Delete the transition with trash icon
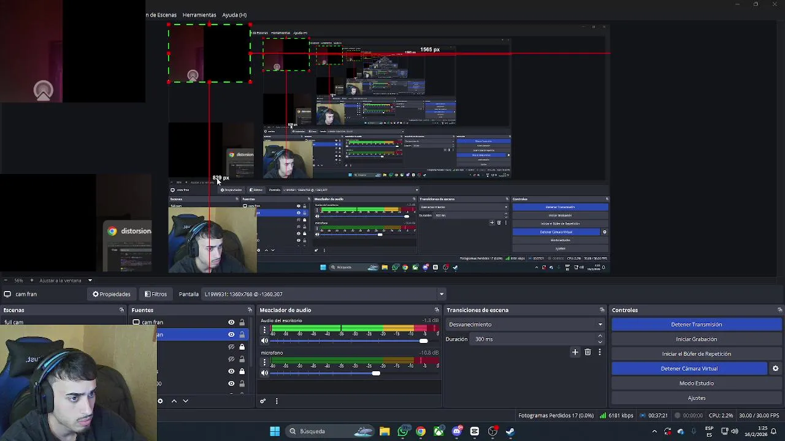Image resolution: width=785 pixels, height=441 pixels. (588, 352)
